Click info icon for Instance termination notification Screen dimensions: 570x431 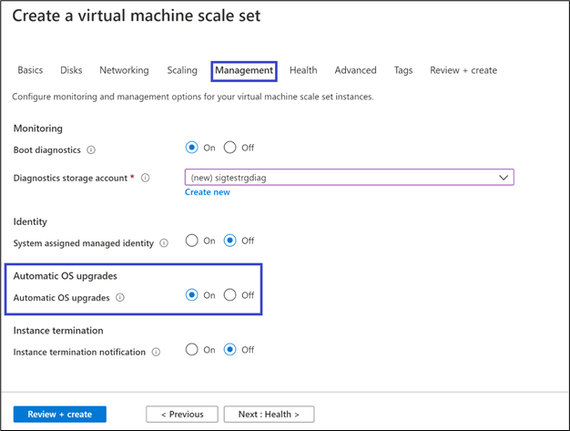157,352
